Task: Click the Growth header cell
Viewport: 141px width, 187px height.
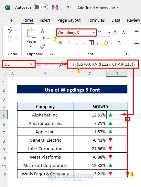Action: (100, 106)
